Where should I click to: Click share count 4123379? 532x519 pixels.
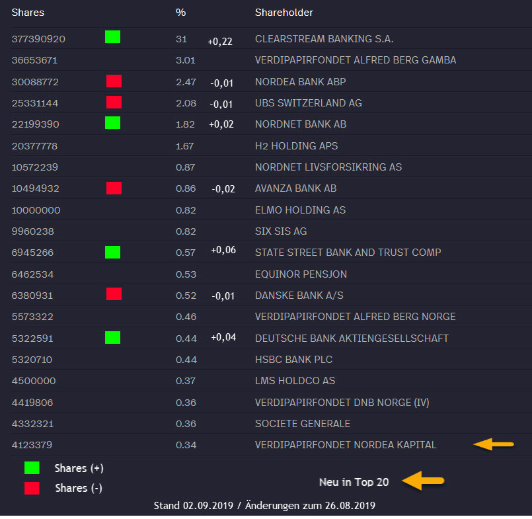pos(32,445)
